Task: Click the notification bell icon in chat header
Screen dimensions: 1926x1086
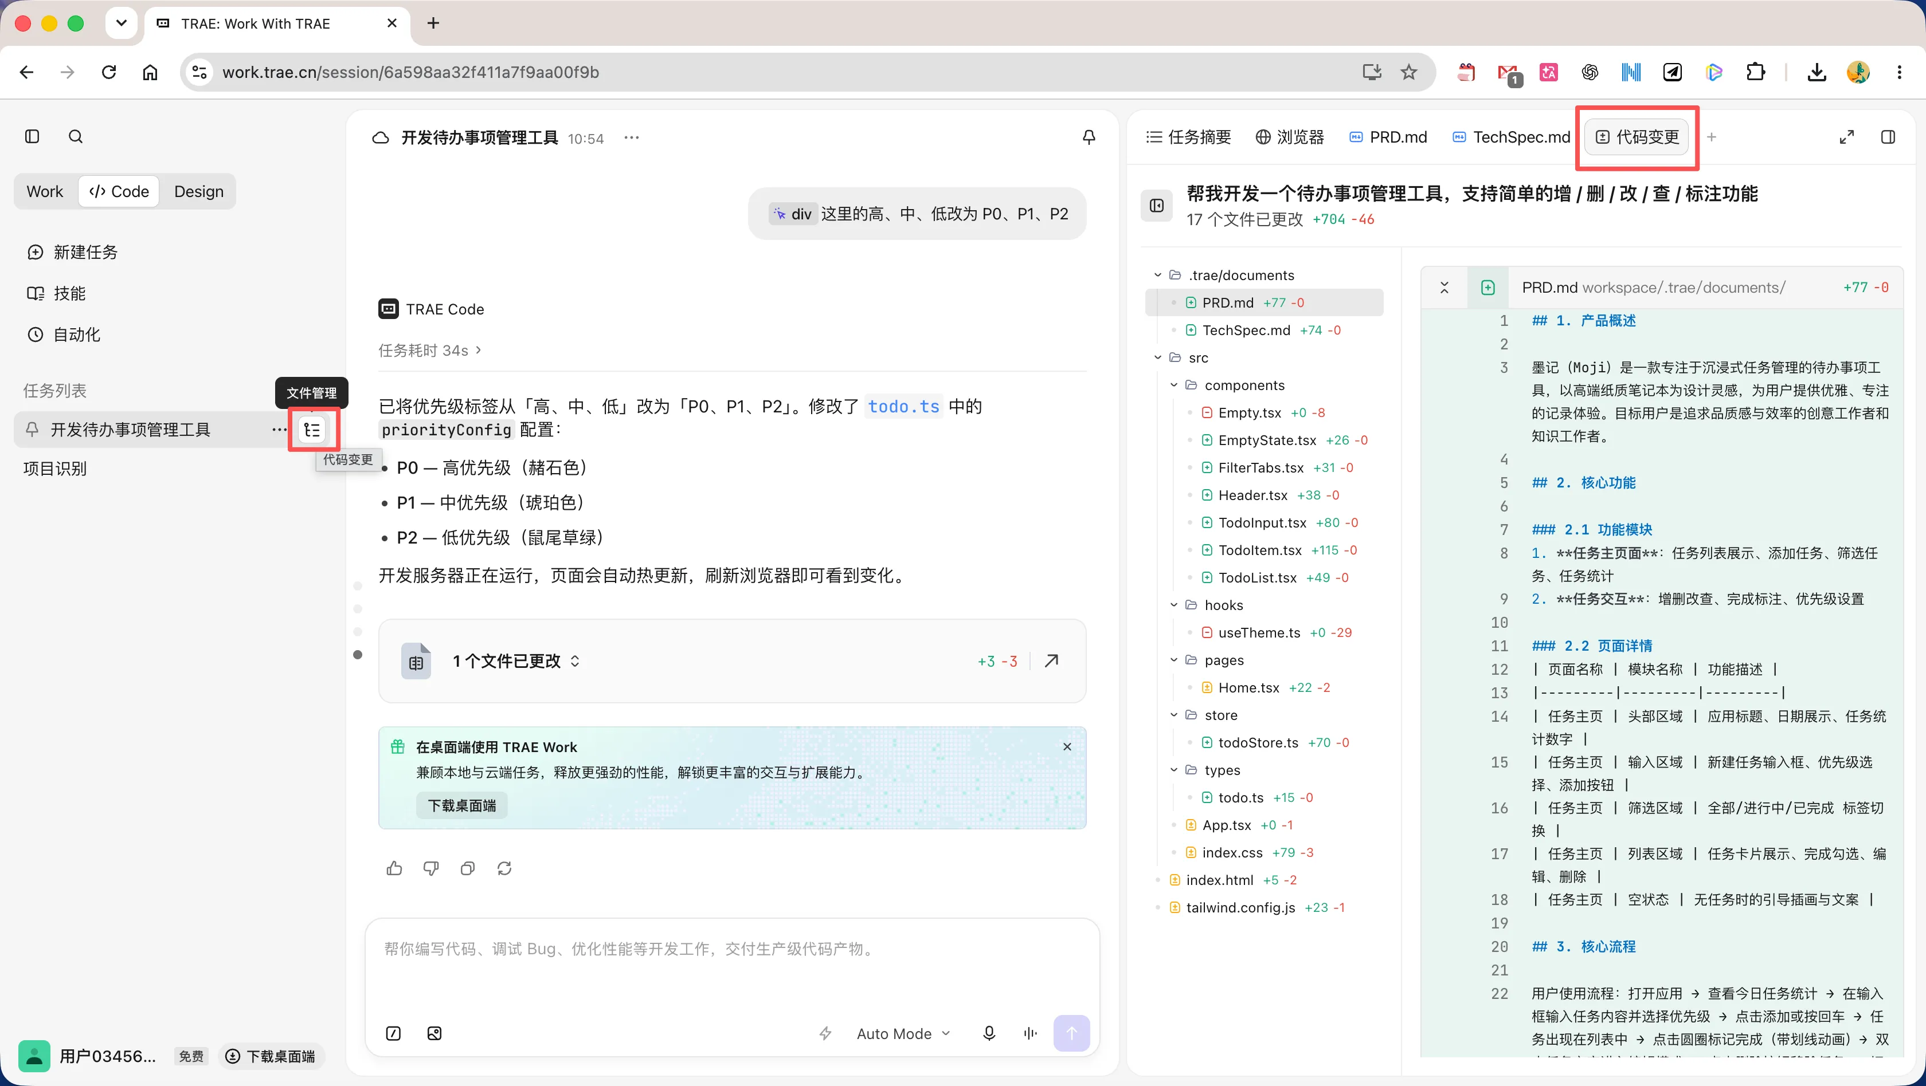Action: pyautogui.click(x=1089, y=137)
